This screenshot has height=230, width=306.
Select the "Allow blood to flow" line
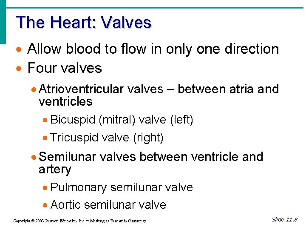(153, 49)
